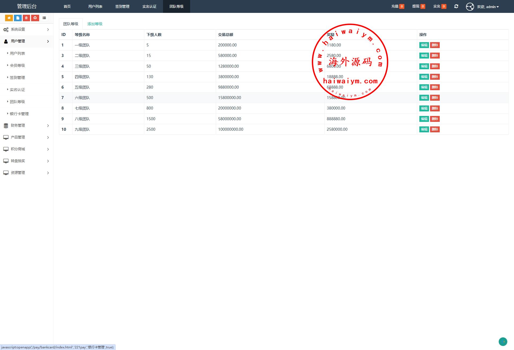Open the admin user dropdown
The image size is (514, 350).
click(488, 7)
